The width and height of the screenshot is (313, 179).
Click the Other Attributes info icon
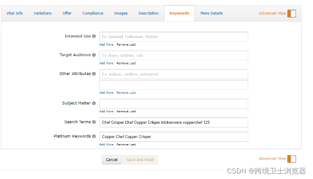(x=94, y=74)
